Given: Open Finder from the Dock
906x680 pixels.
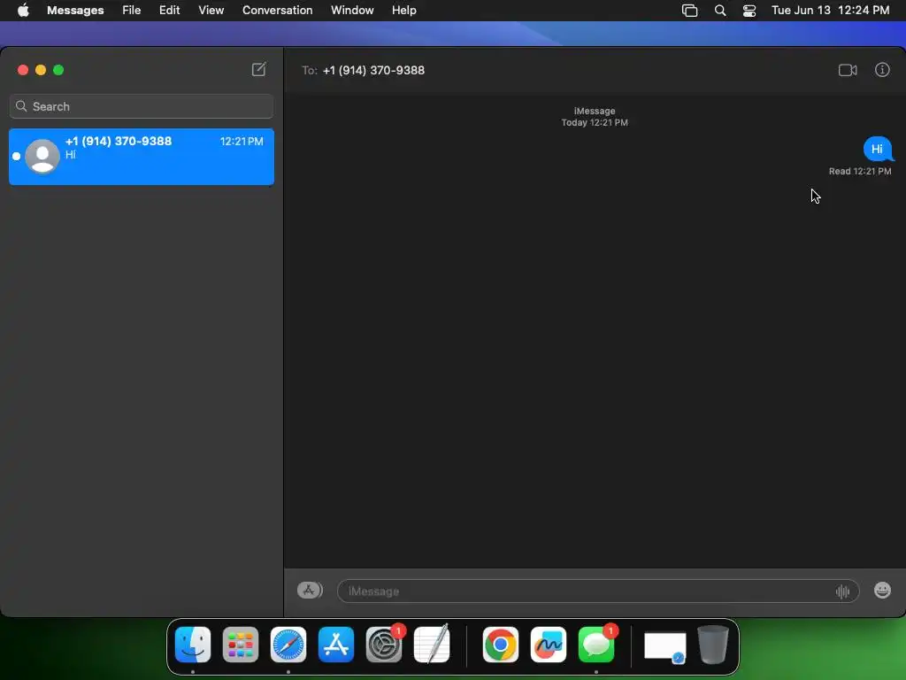Looking at the screenshot, I should (193, 645).
